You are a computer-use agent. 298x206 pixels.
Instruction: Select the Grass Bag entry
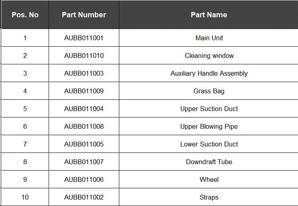tap(209, 91)
